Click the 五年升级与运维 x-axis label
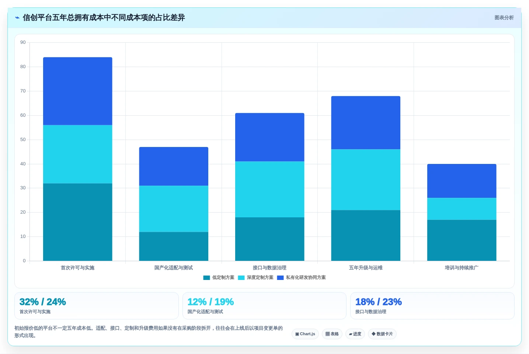Screen dimensions: 529x354 pos(366,268)
